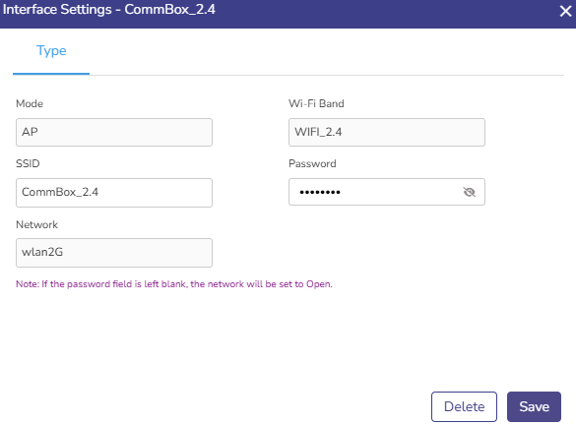576x425 pixels.
Task: Reveal the password with the eye icon
Action: click(x=469, y=192)
